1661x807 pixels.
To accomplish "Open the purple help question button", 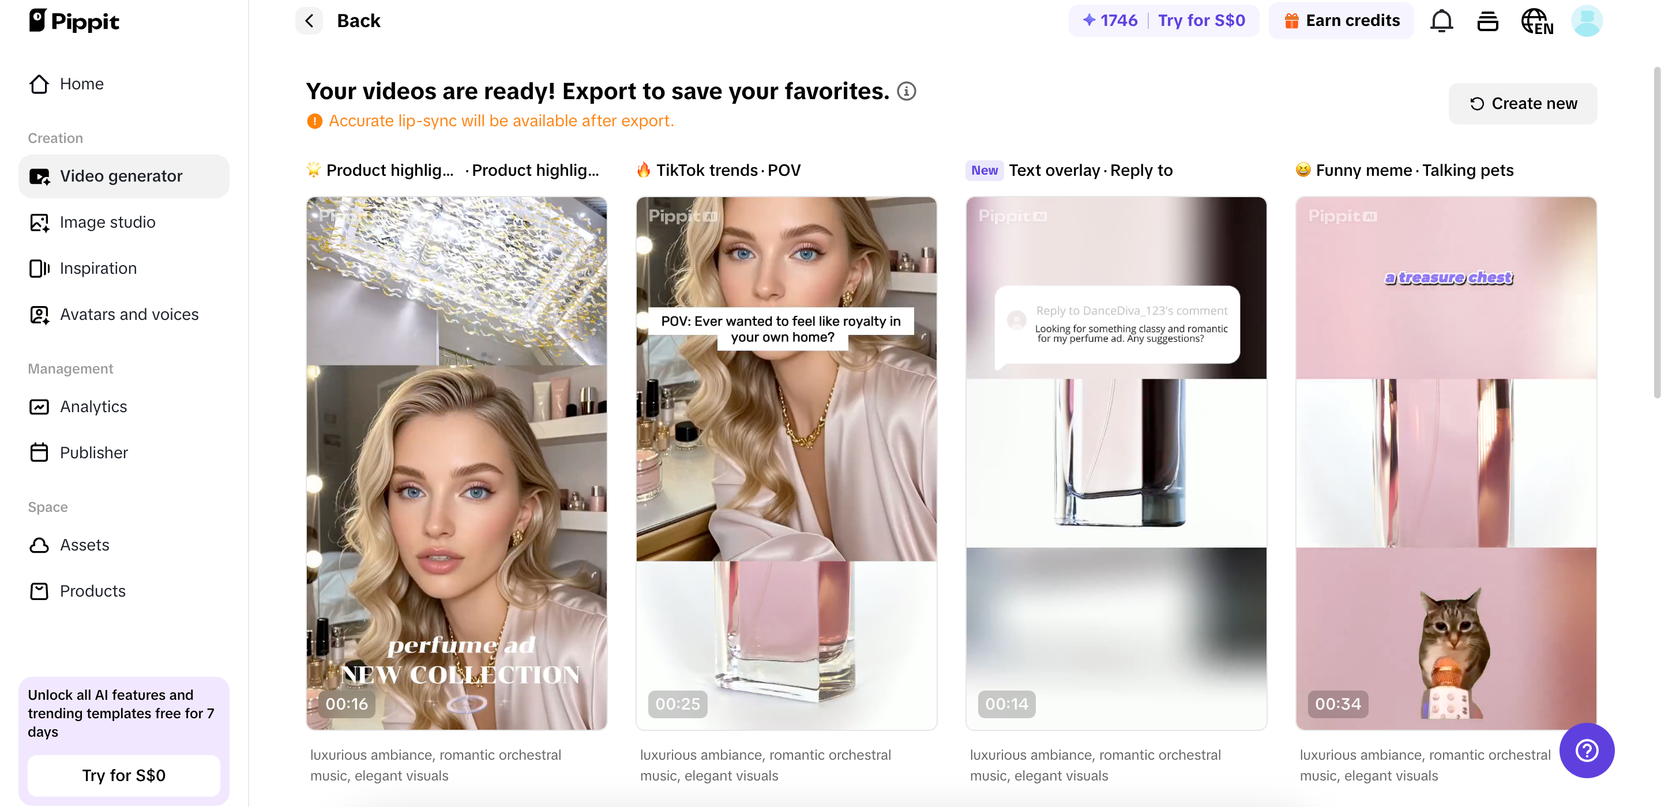I will (x=1586, y=751).
